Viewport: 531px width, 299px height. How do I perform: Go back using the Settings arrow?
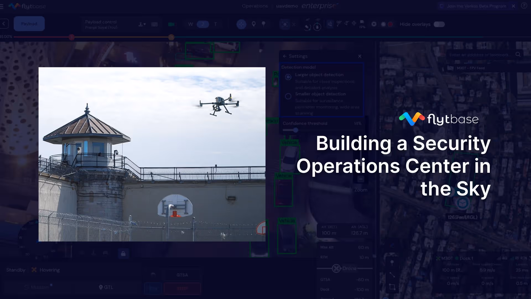tap(285, 56)
